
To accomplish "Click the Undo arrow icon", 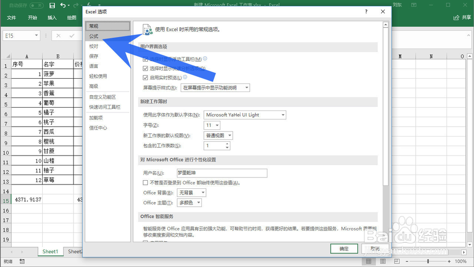I will 63,5.
